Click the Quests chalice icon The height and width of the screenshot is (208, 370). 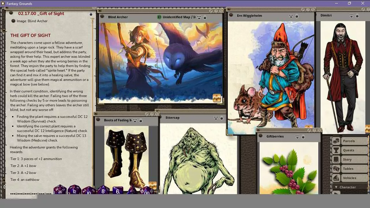[336, 150]
